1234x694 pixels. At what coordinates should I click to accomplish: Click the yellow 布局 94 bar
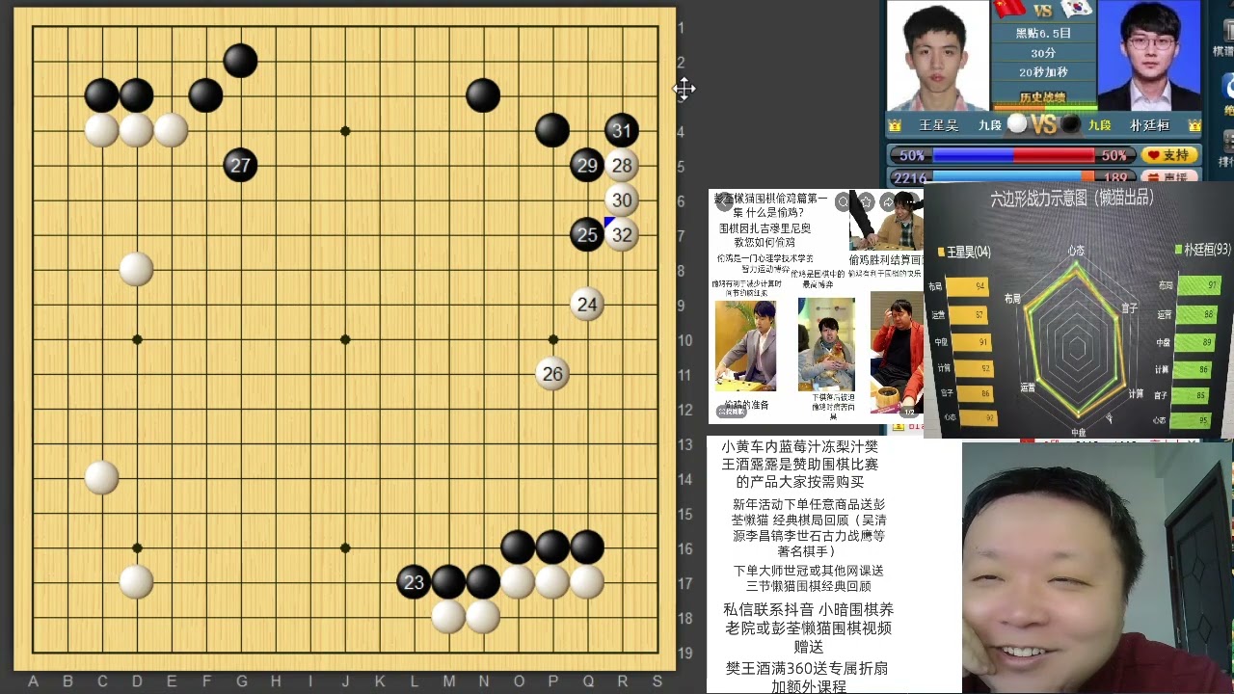[967, 287]
